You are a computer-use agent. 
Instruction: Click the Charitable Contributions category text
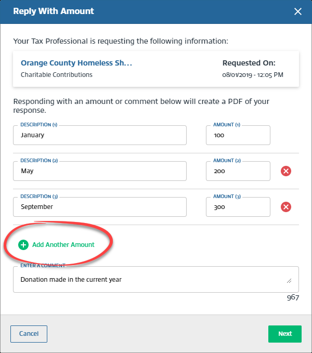click(57, 75)
